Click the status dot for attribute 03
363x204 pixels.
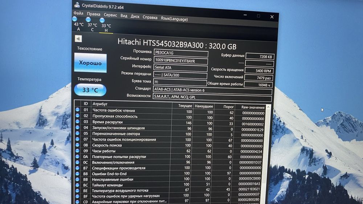tap(77, 121)
